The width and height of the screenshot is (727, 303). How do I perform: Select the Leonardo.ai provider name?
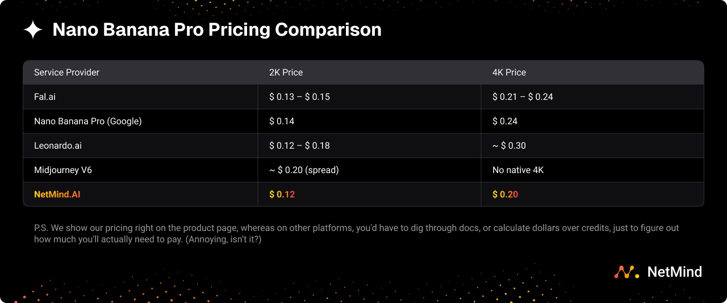pos(58,146)
